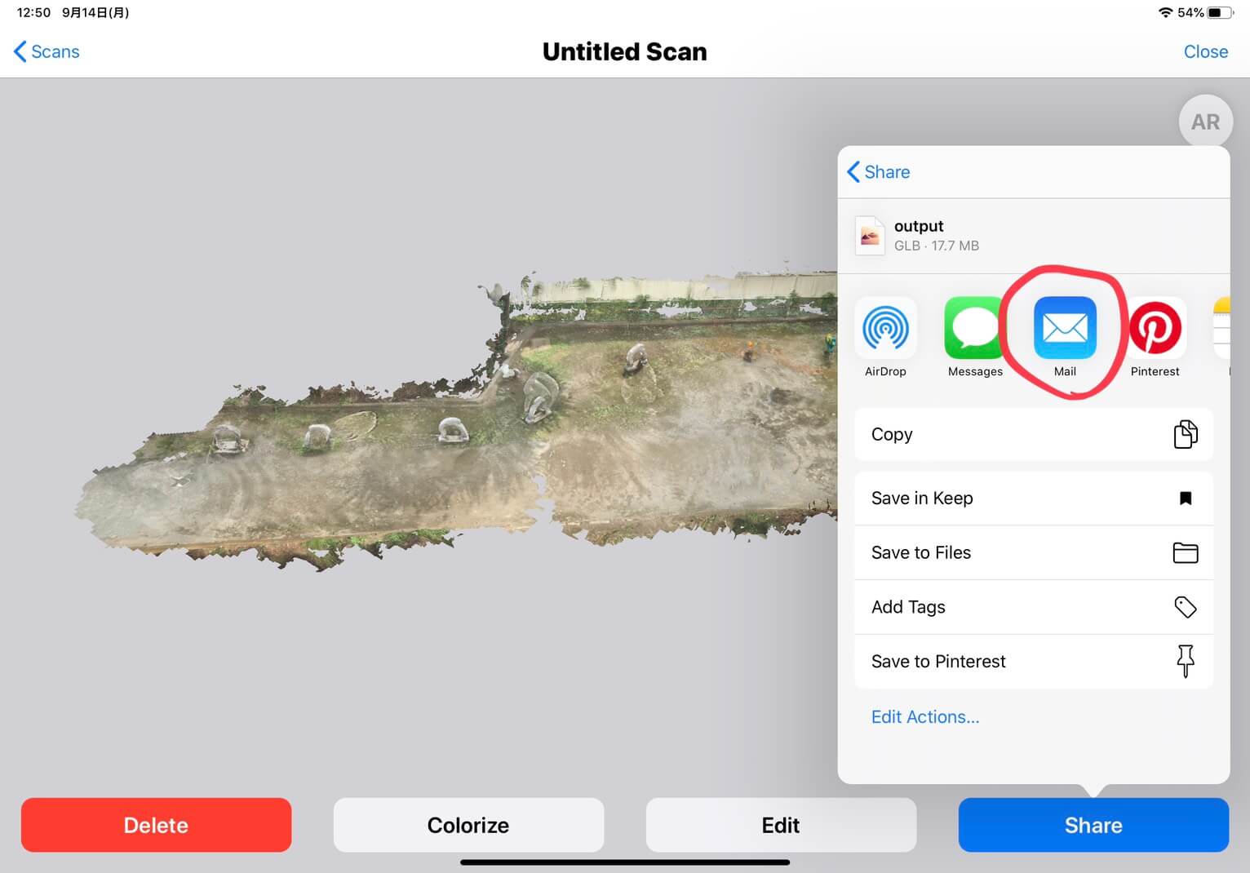Tap the AR avatar badge

point(1205,121)
